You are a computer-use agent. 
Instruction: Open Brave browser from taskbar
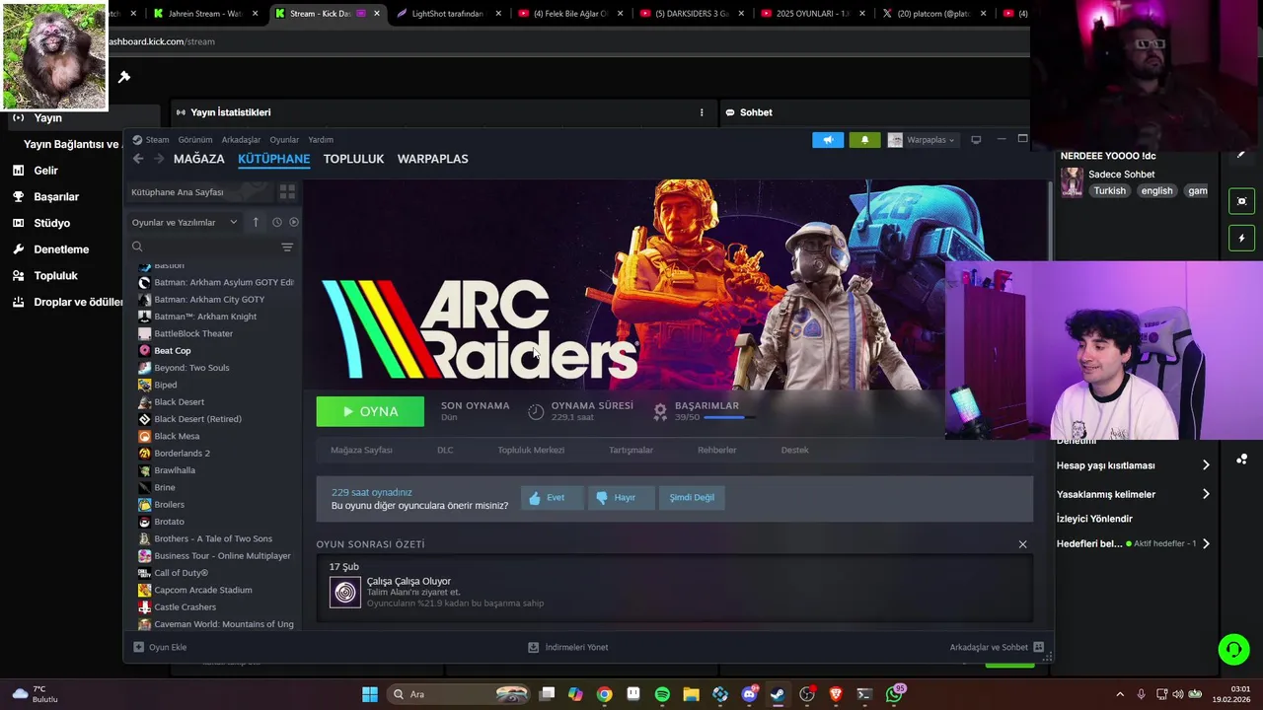(836, 694)
